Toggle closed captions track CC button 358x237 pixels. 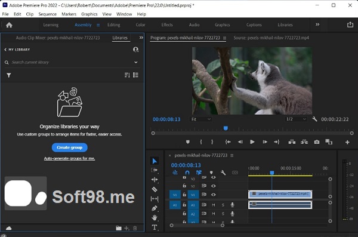(235, 173)
